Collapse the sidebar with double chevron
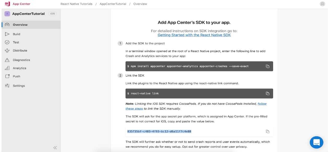 55,148
